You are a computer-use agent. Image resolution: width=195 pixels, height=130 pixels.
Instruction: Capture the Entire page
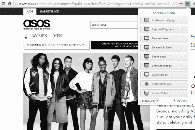coord(164,57)
